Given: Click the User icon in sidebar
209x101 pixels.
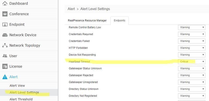Looking at the screenshot, I should point(5,56).
